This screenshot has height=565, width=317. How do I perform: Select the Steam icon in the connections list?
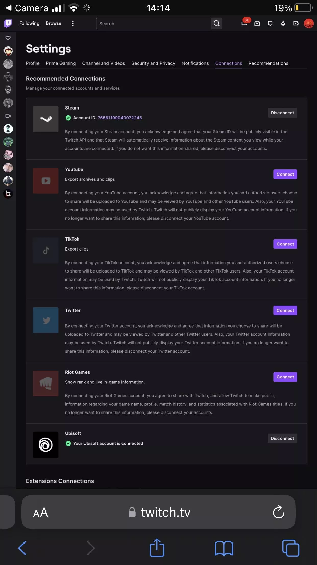coord(45,119)
